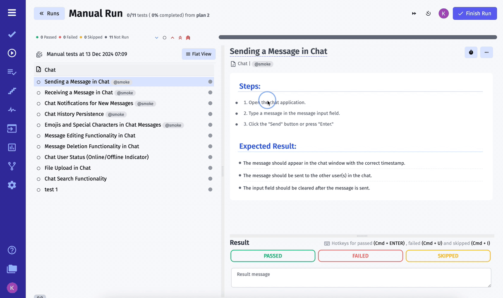Tick the circle beside Message Deletion Functionality
This screenshot has height=298, width=503.
point(38,147)
